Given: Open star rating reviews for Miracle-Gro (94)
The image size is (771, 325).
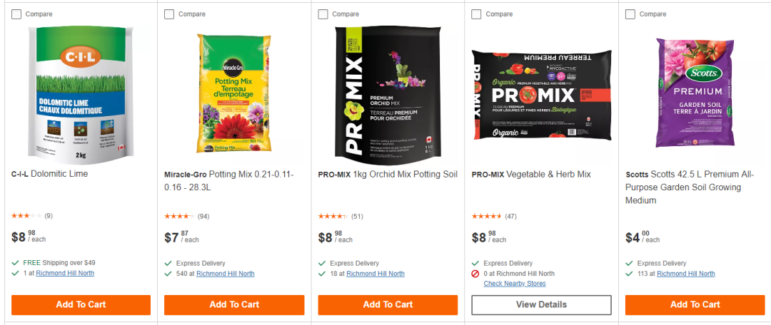Looking at the screenshot, I should point(178,216).
